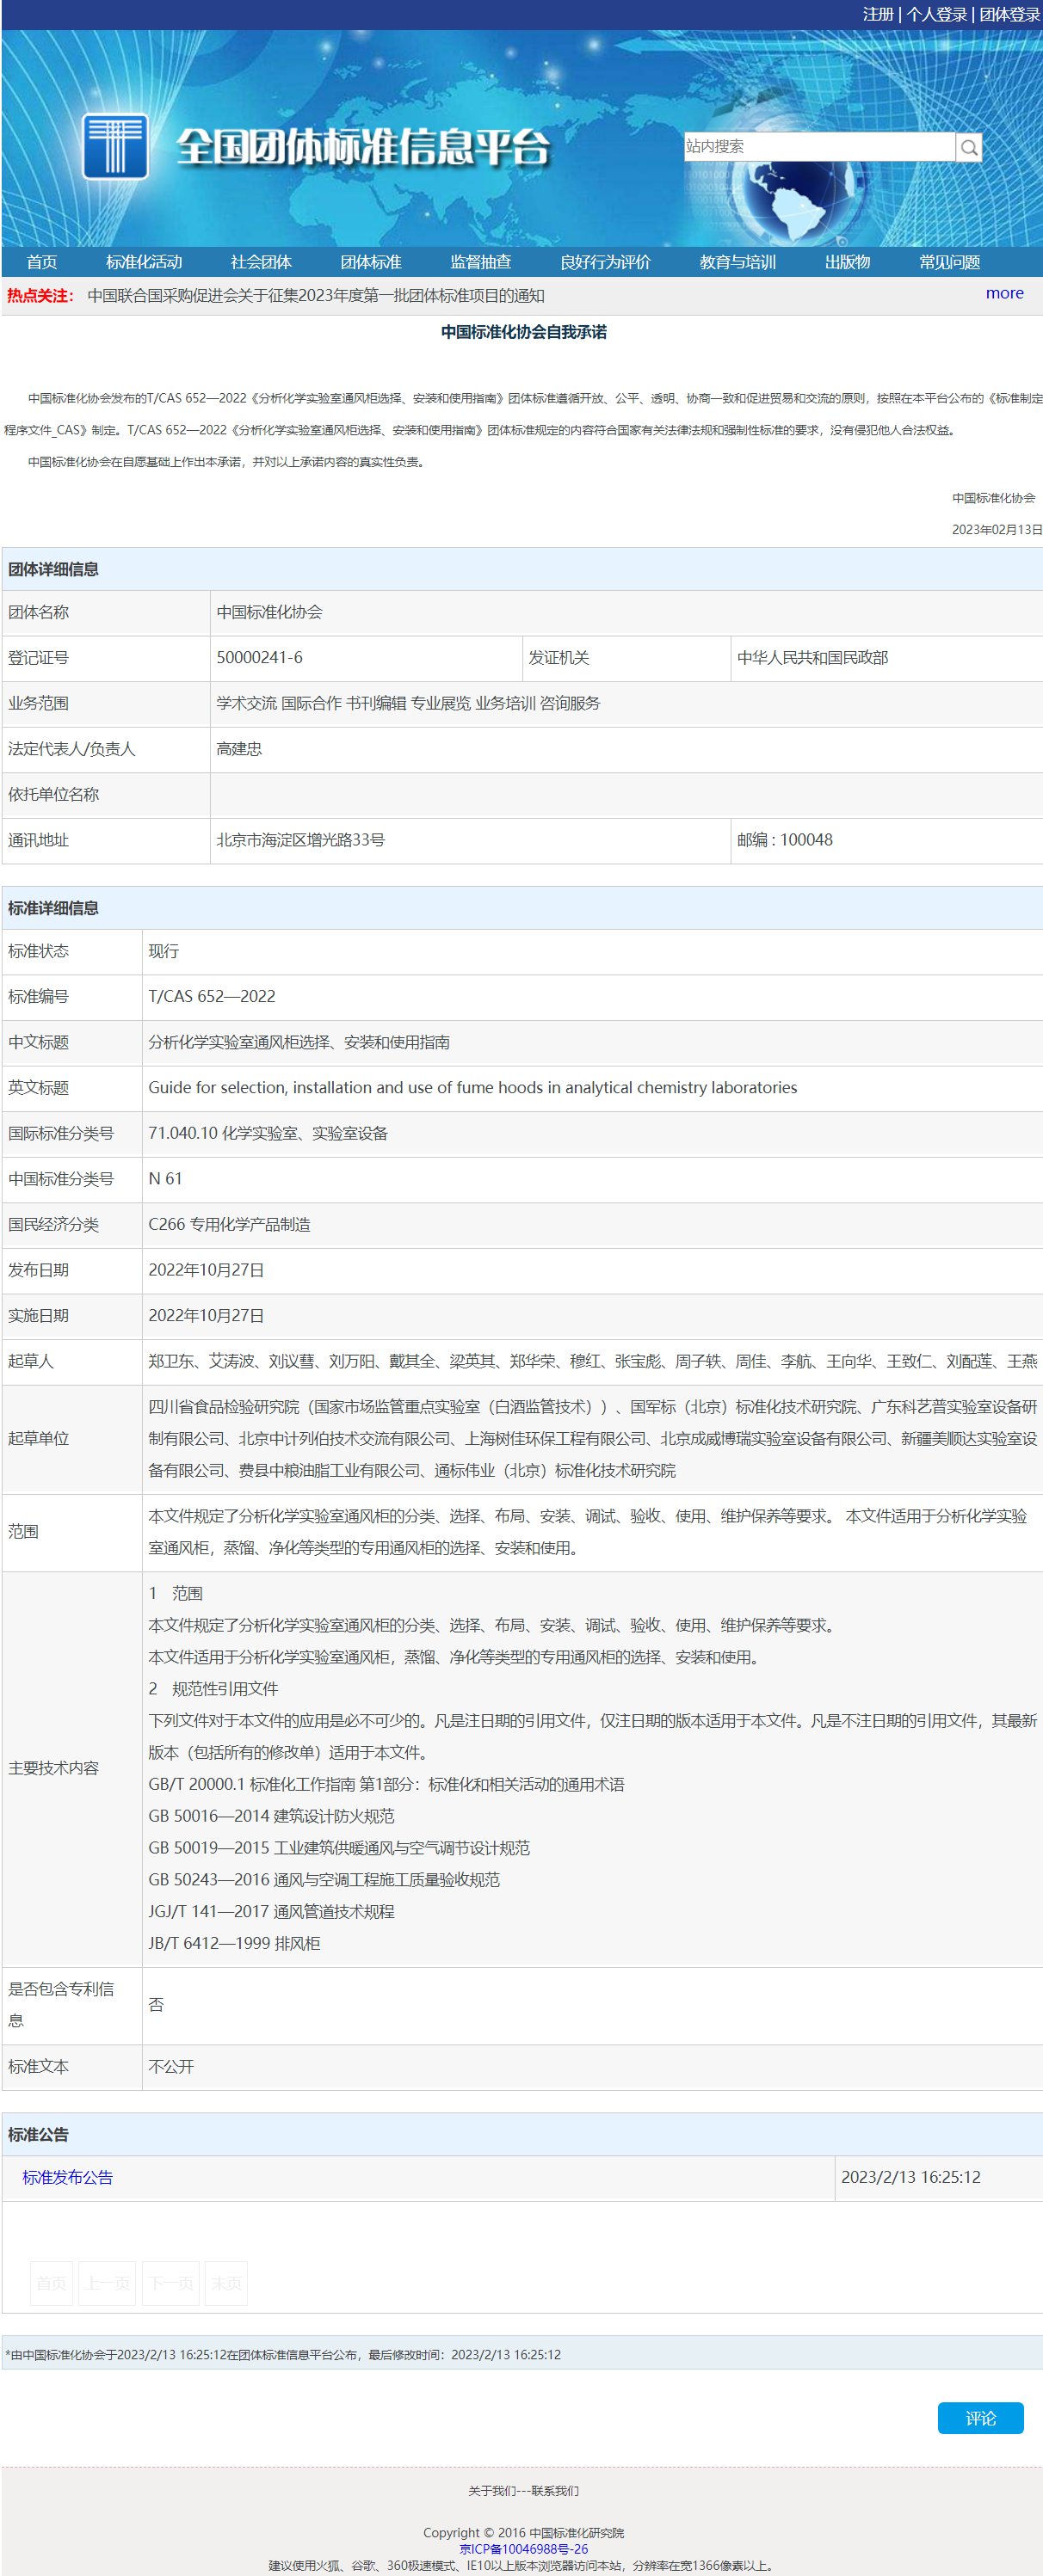The image size is (1043, 2576).
Task: Open the hot-topic notice about 2023年度第一批团体标准项目
Action: point(317,295)
